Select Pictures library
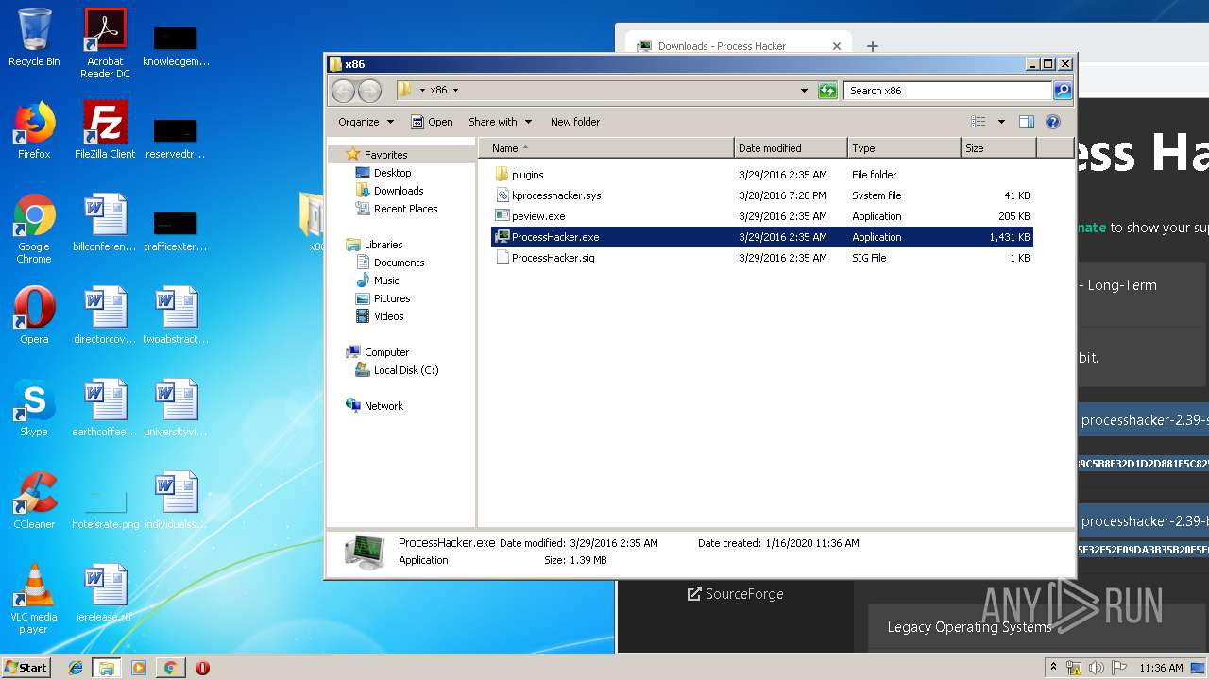The image size is (1209, 680). [x=392, y=298]
